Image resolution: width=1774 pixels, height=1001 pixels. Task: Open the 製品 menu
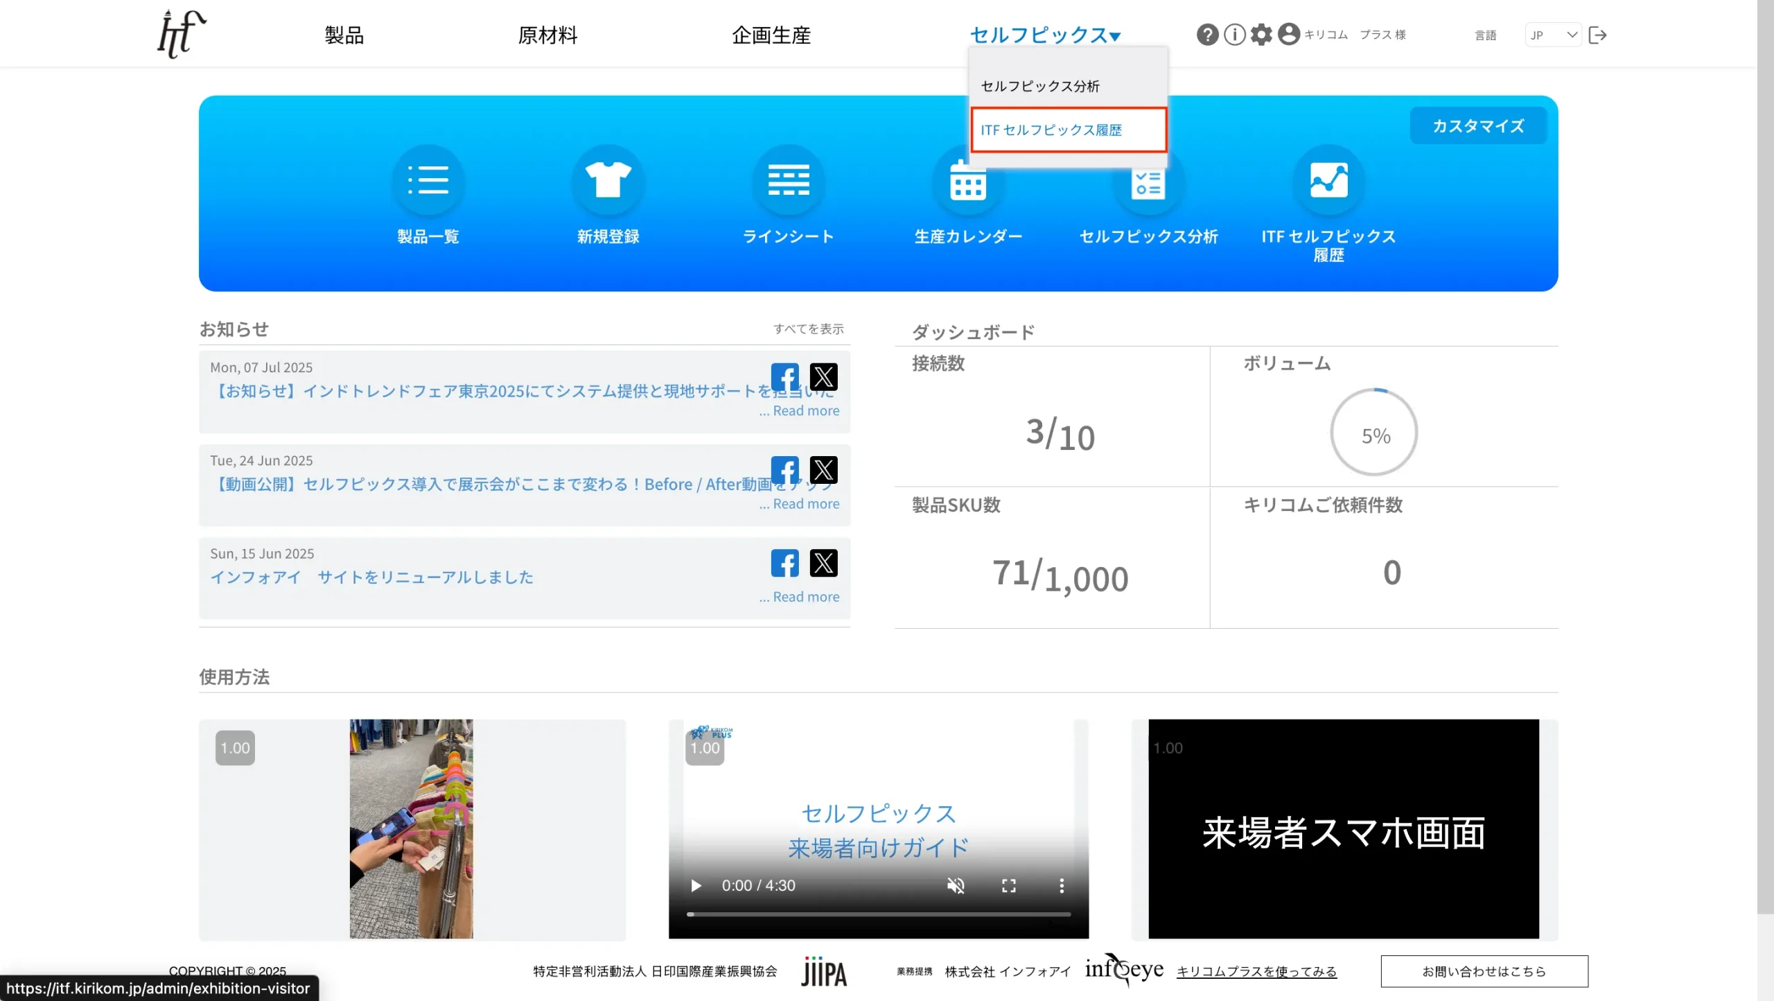pos(344,35)
